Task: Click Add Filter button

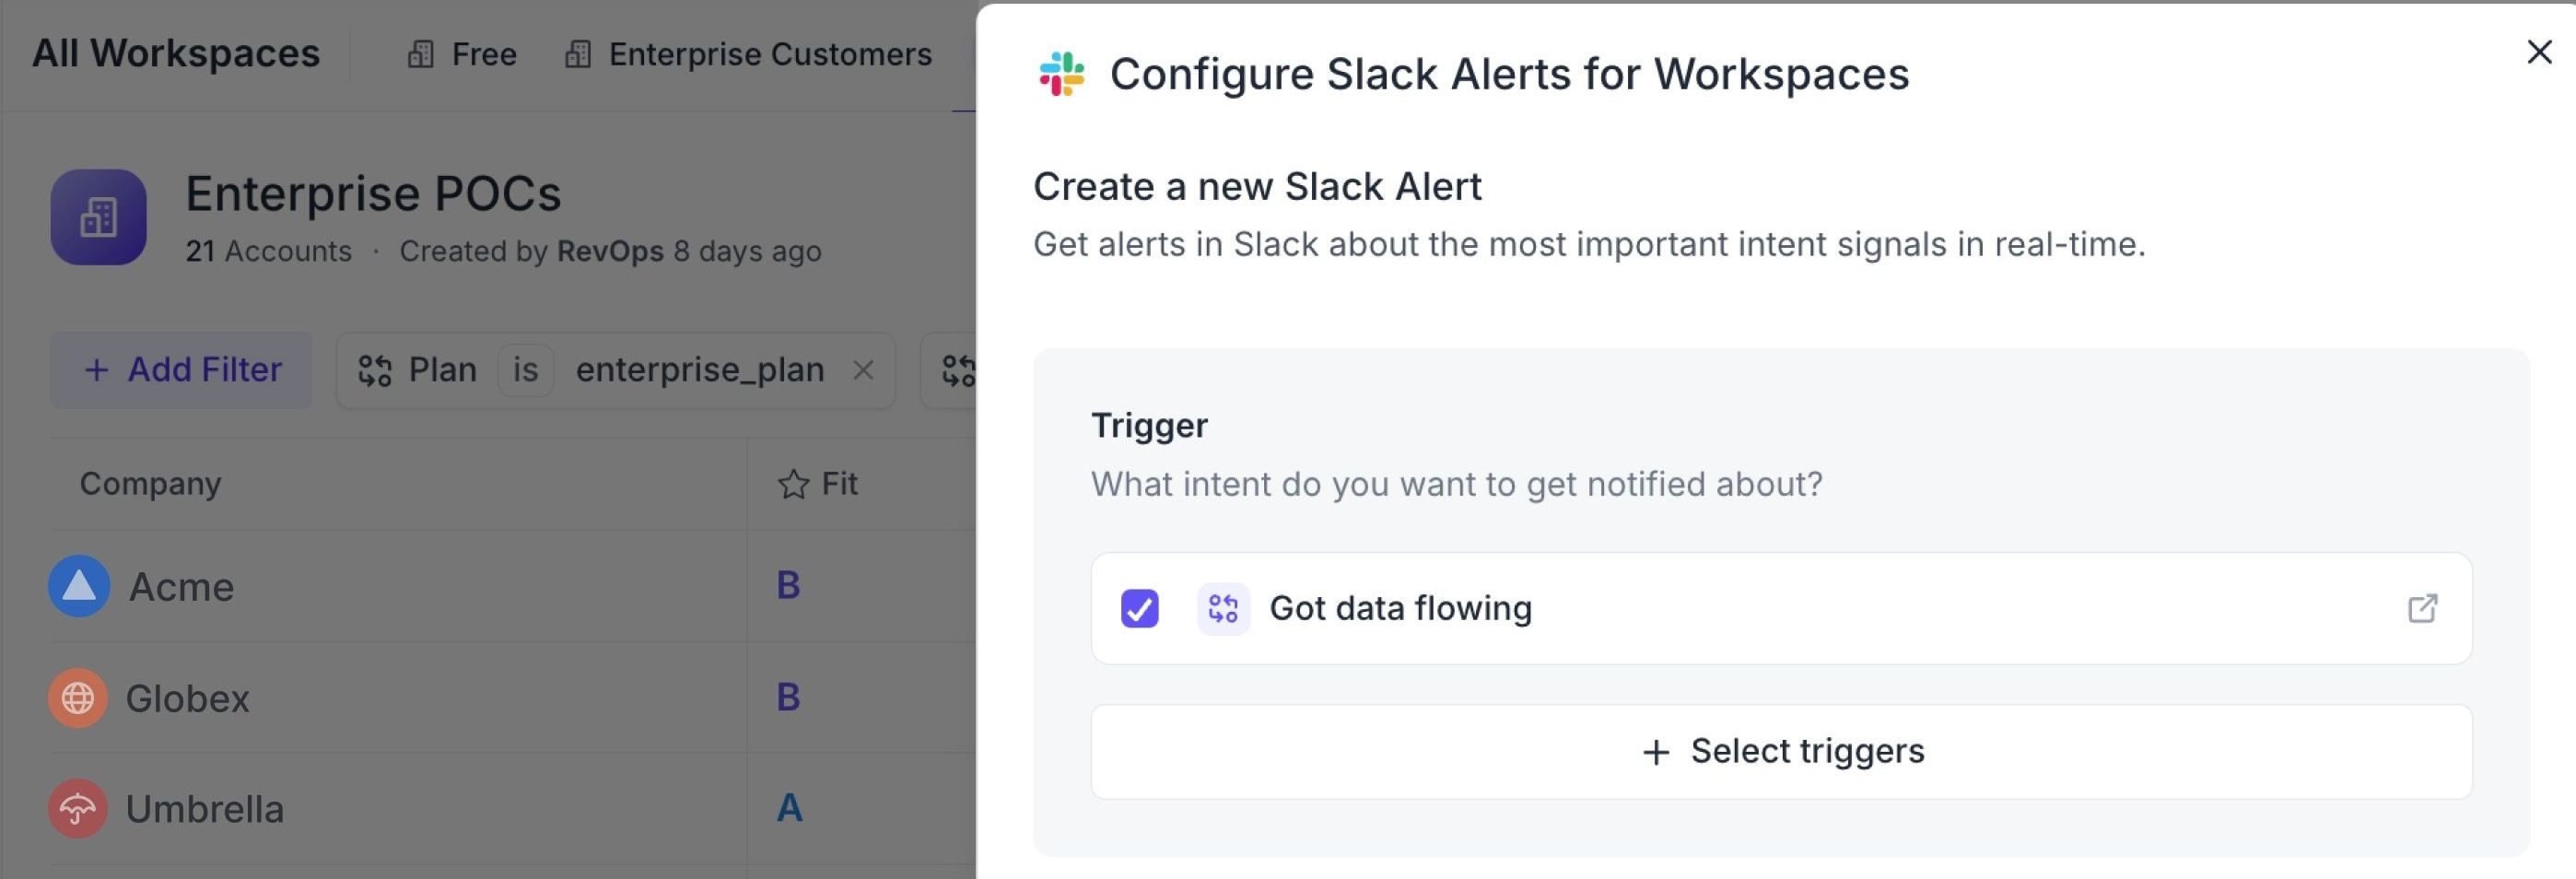Action: pos(181,370)
